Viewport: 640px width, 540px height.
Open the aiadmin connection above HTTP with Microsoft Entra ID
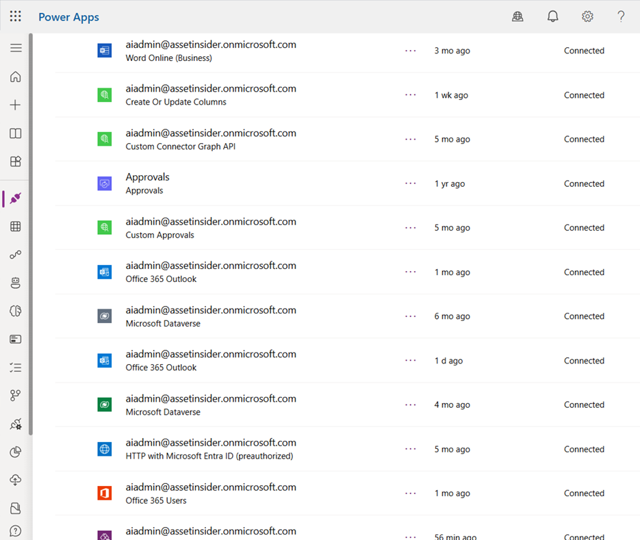[x=211, y=443]
